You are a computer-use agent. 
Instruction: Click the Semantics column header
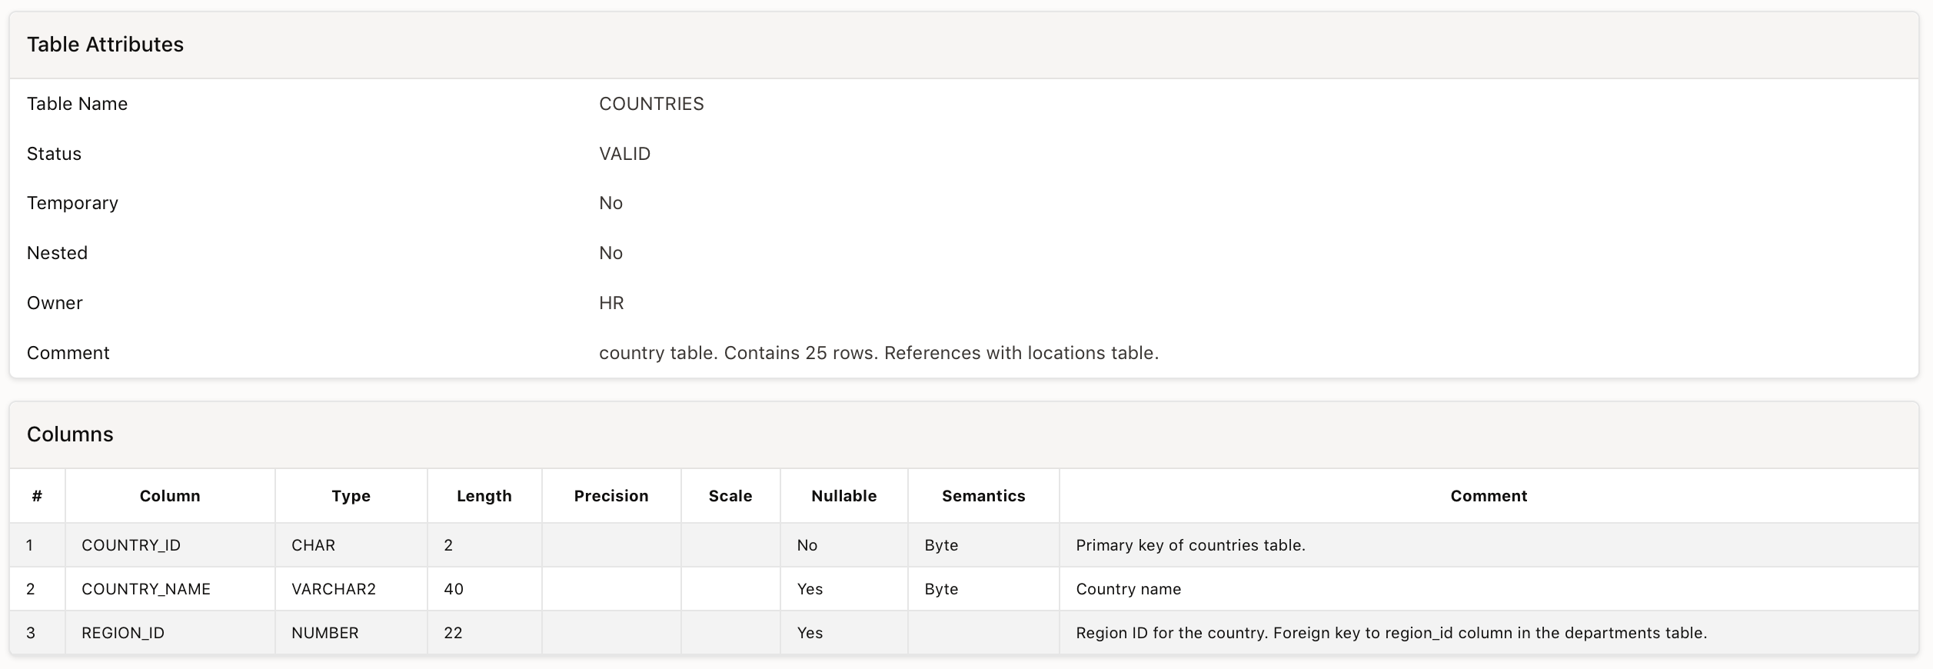(983, 496)
